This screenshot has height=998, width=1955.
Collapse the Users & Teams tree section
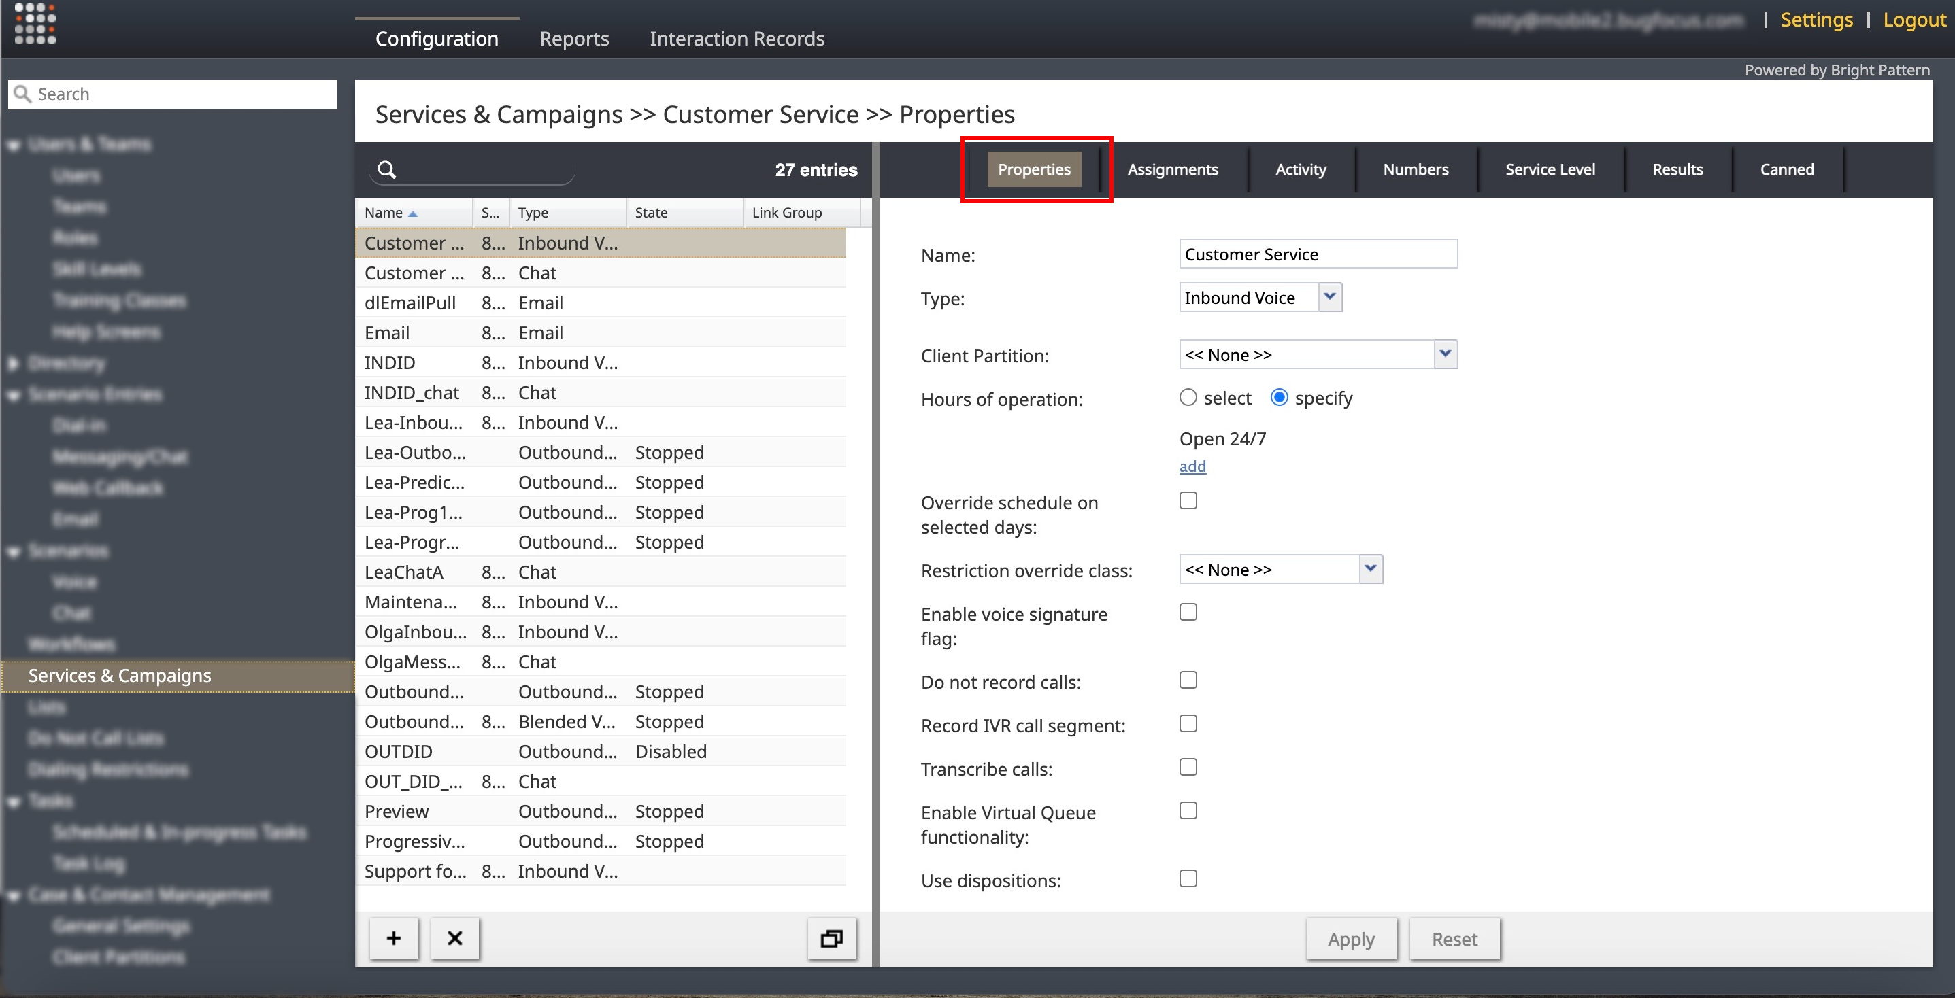pyautogui.click(x=14, y=145)
